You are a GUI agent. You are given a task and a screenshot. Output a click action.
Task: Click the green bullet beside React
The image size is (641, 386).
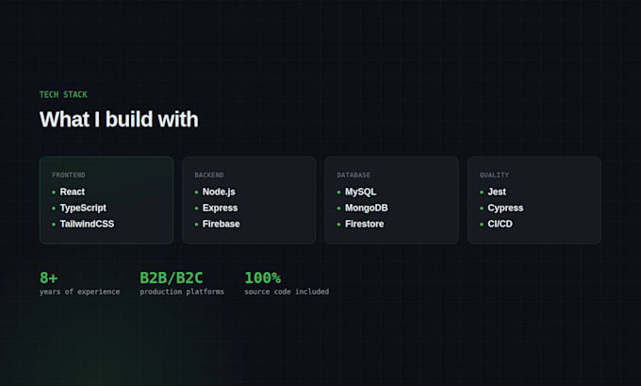tap(54, 192)
